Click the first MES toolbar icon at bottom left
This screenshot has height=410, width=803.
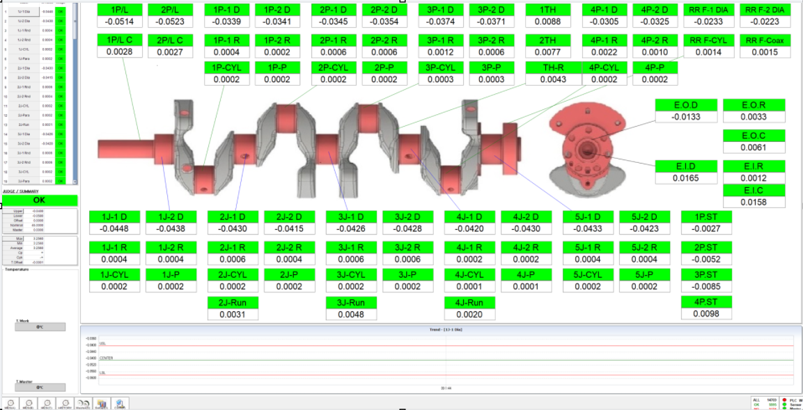[x=10, y=403]
